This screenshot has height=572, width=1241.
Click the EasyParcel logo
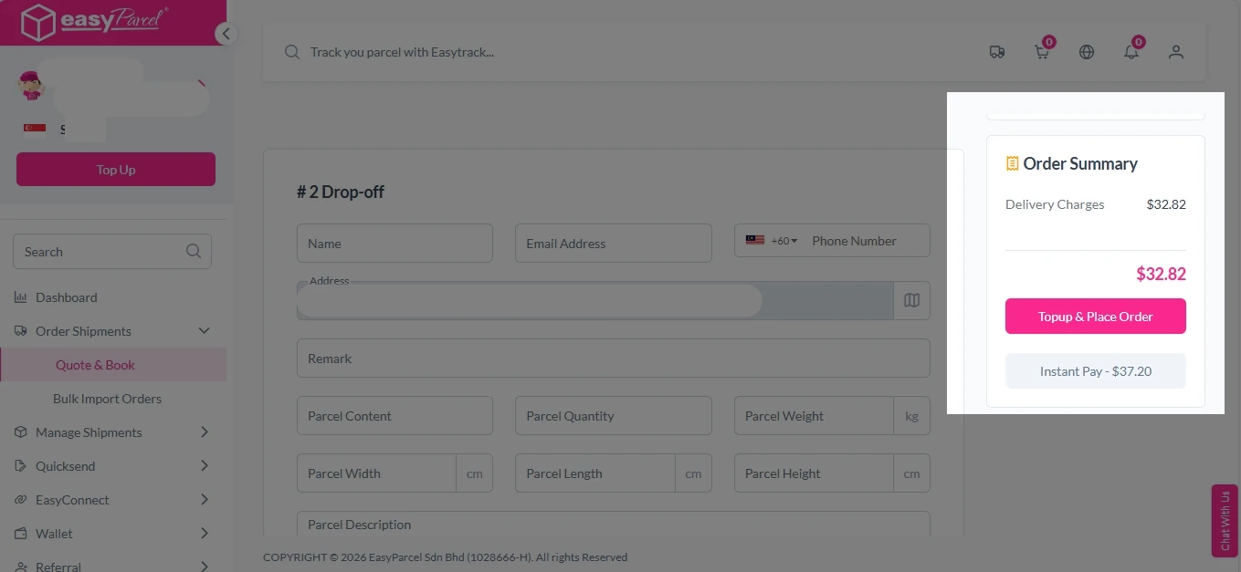pyautogui.click(x=91, y=20)
